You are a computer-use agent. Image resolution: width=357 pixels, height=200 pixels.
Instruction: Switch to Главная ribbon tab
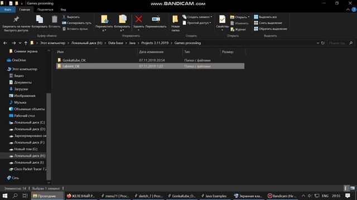25,9
